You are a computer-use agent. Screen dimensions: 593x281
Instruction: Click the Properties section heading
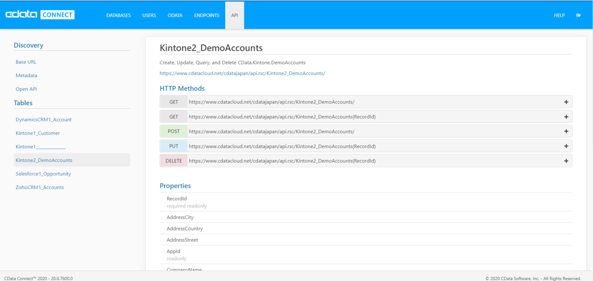click(x=175, y=186)
